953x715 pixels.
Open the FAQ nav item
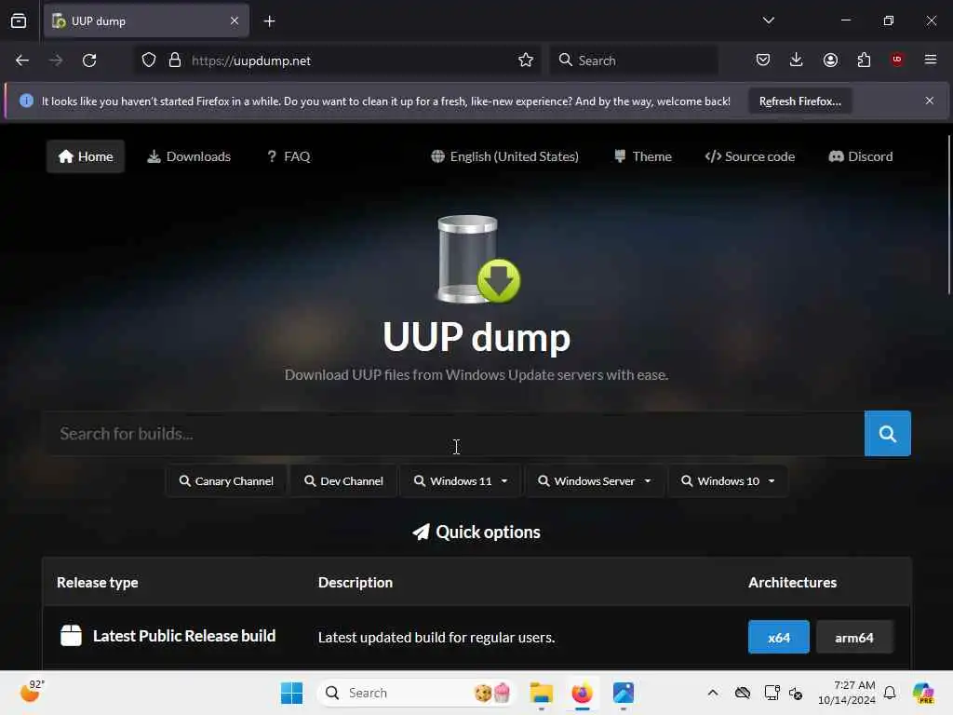tap(289, 156)
